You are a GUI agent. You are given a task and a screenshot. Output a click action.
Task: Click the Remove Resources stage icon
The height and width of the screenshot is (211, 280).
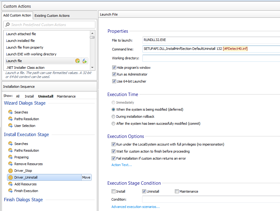10,164
